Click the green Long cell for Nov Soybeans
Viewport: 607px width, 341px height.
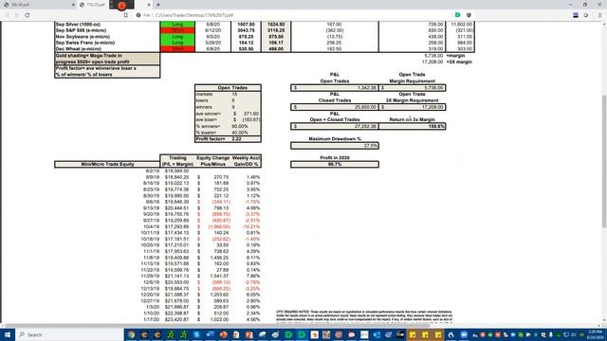point(177,36)
